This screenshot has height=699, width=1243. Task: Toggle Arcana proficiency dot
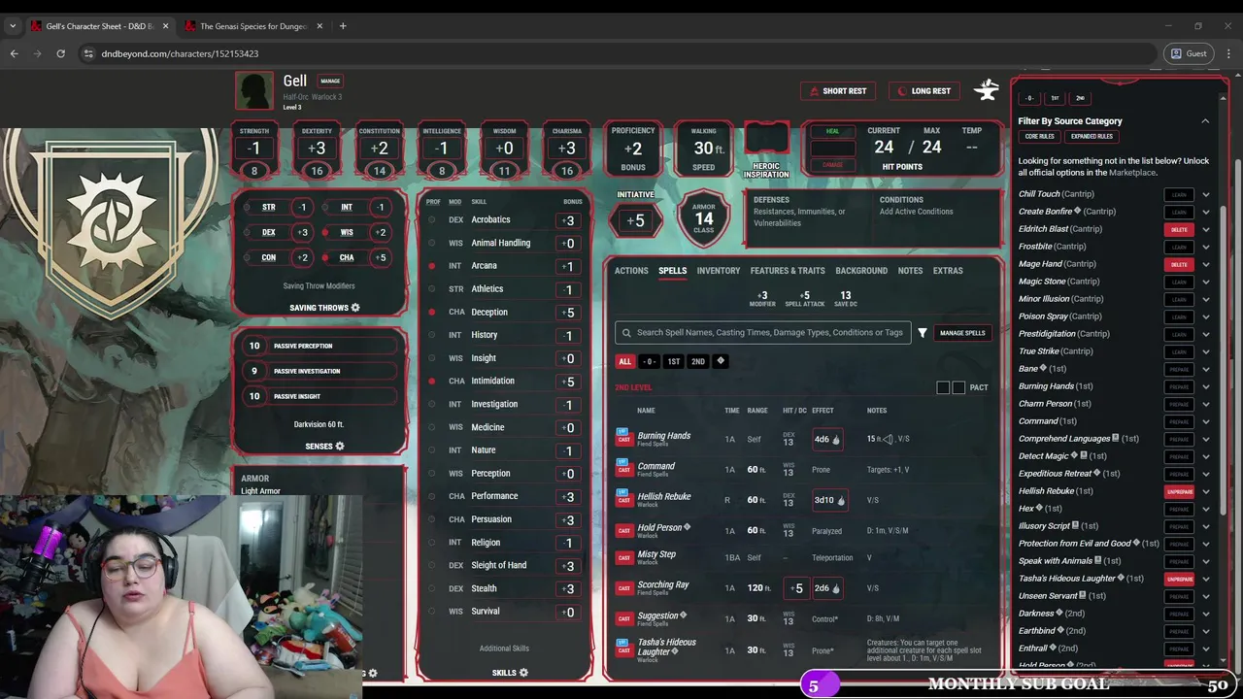[x=432, y=266]
